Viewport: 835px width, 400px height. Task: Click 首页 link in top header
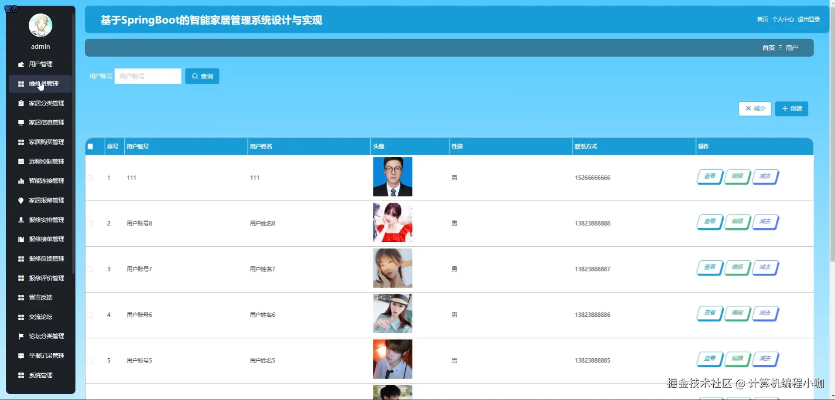[762, 19]
